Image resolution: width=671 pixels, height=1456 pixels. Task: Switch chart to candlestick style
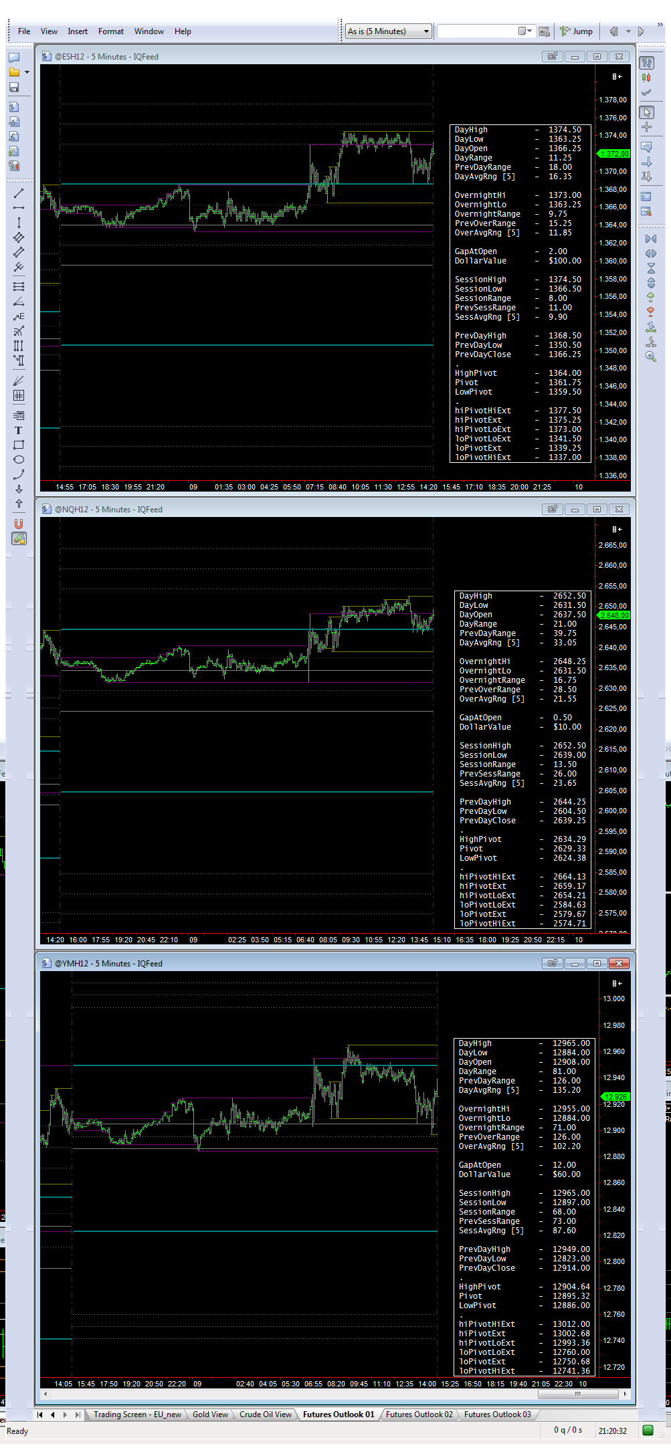click(646, 78)
